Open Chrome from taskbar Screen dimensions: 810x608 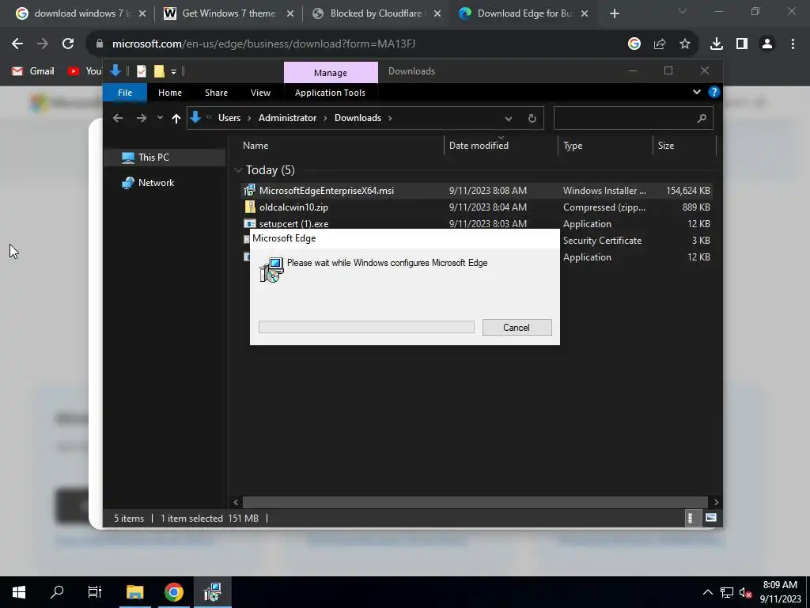coord(173,592)
